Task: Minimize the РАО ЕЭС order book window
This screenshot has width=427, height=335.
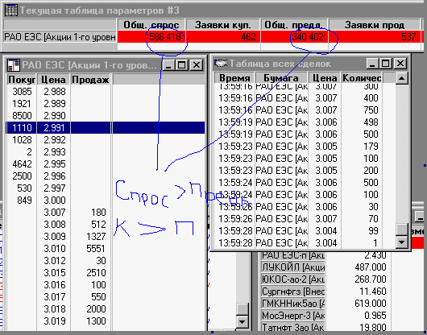Action: click(169, 65)
